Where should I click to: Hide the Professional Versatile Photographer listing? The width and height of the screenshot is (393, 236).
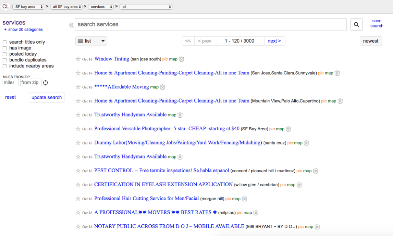tap(288, 129)
